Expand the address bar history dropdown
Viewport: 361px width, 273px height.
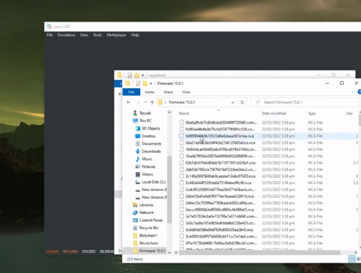coord(233,102)
